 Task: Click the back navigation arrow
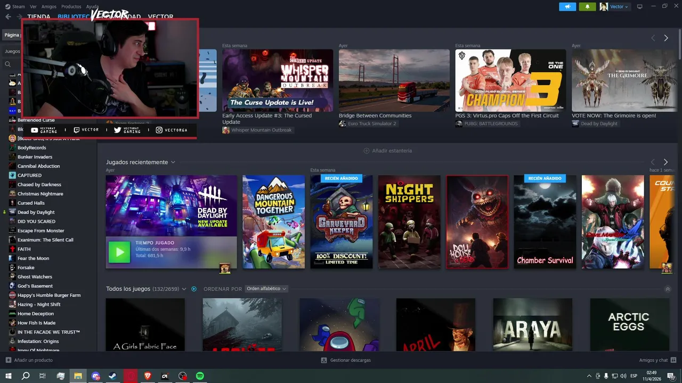pyautogui.click(x=8, y=17)
